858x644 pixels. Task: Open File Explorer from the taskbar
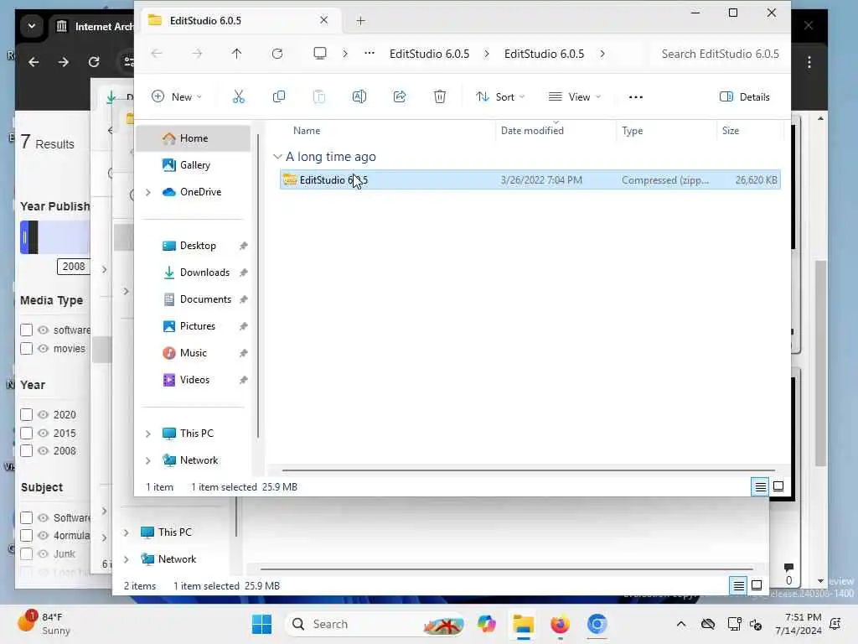[523, 624]
